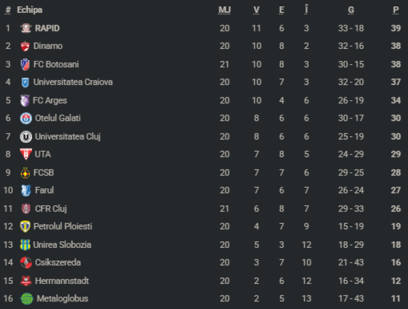Click the Universitatea Craiova logo

25,82
